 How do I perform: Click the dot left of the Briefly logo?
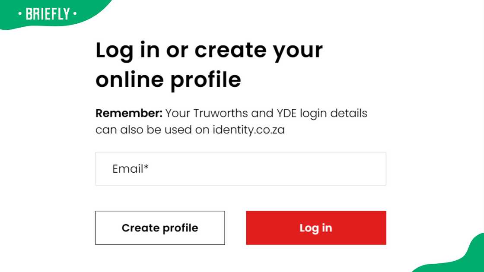(20, 14)
